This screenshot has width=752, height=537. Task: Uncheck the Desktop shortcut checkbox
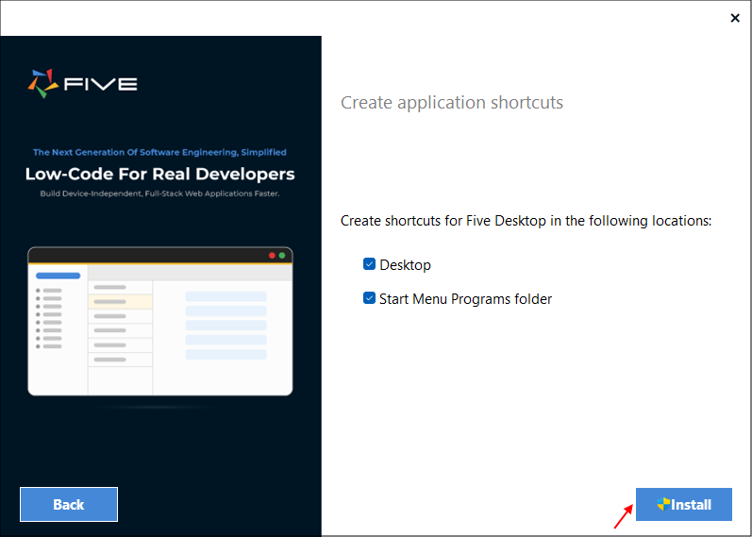pyautogui.click(x=369, y=264)
